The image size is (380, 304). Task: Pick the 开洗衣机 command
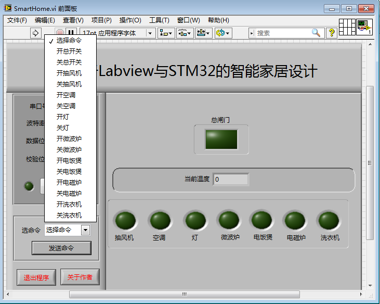coord(71,204)
